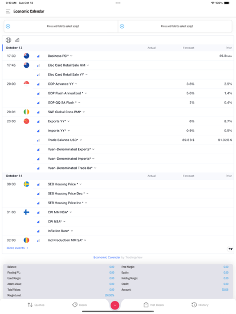Tap the left add-script plus icon

point(8,26)
